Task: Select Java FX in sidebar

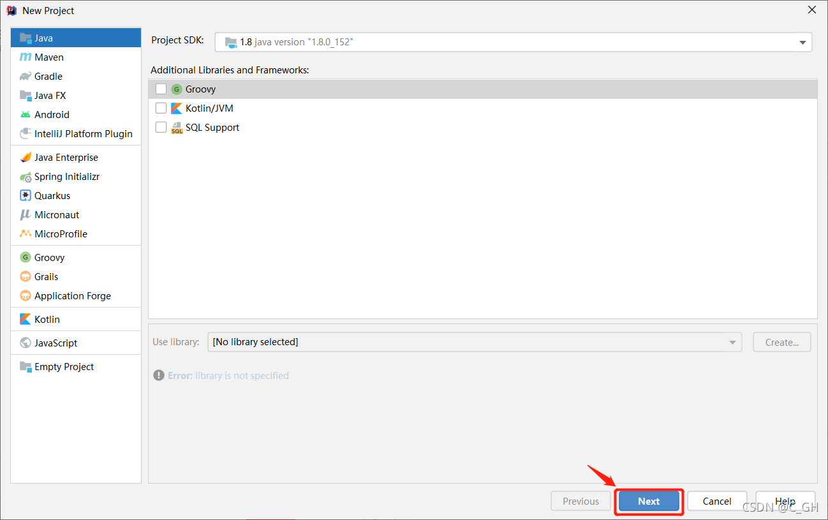Action: coord(76,95)
